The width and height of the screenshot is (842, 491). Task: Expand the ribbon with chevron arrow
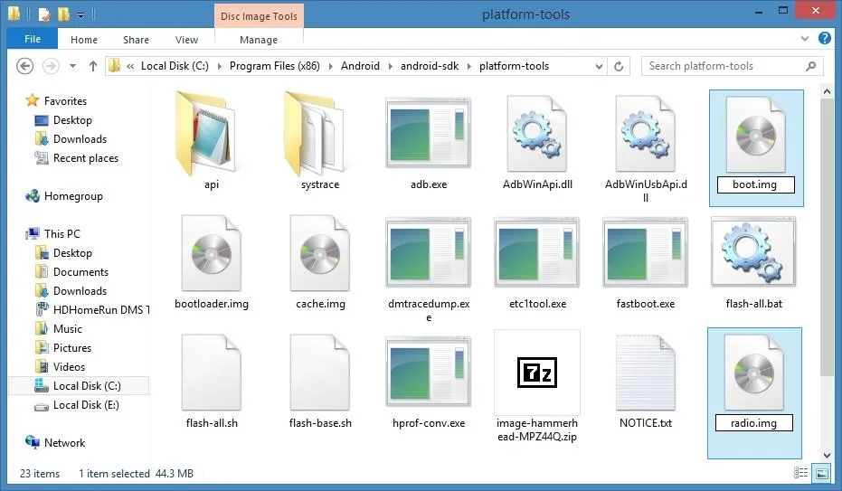pos(804,38)
